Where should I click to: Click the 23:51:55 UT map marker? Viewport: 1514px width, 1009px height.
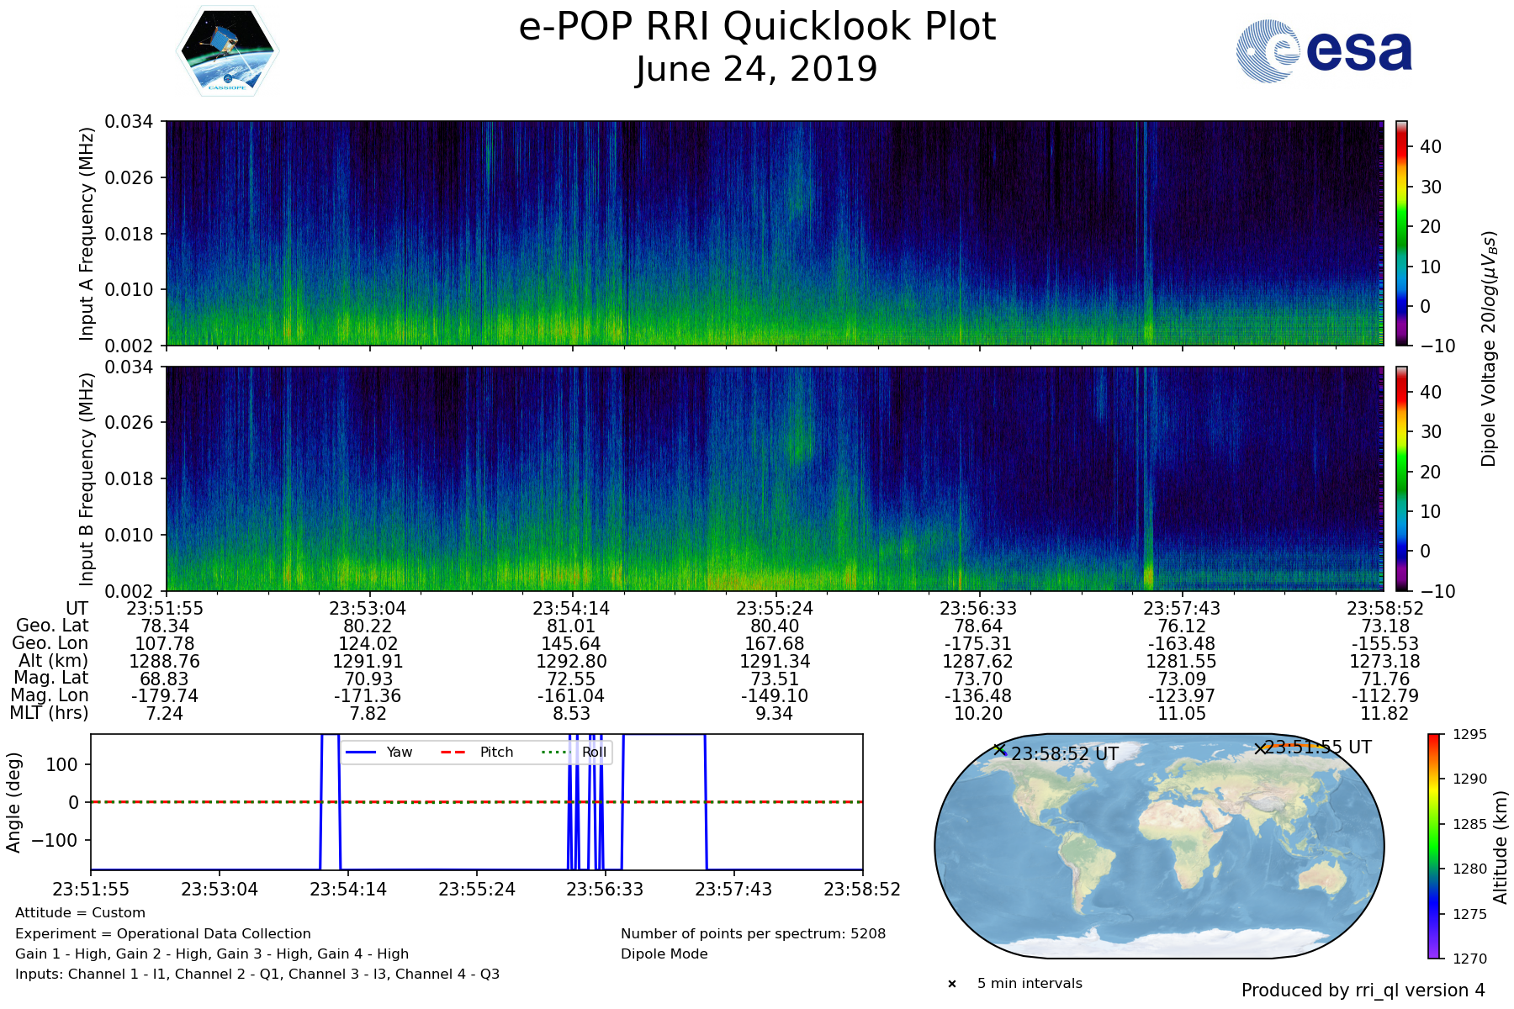point(1260,748)
